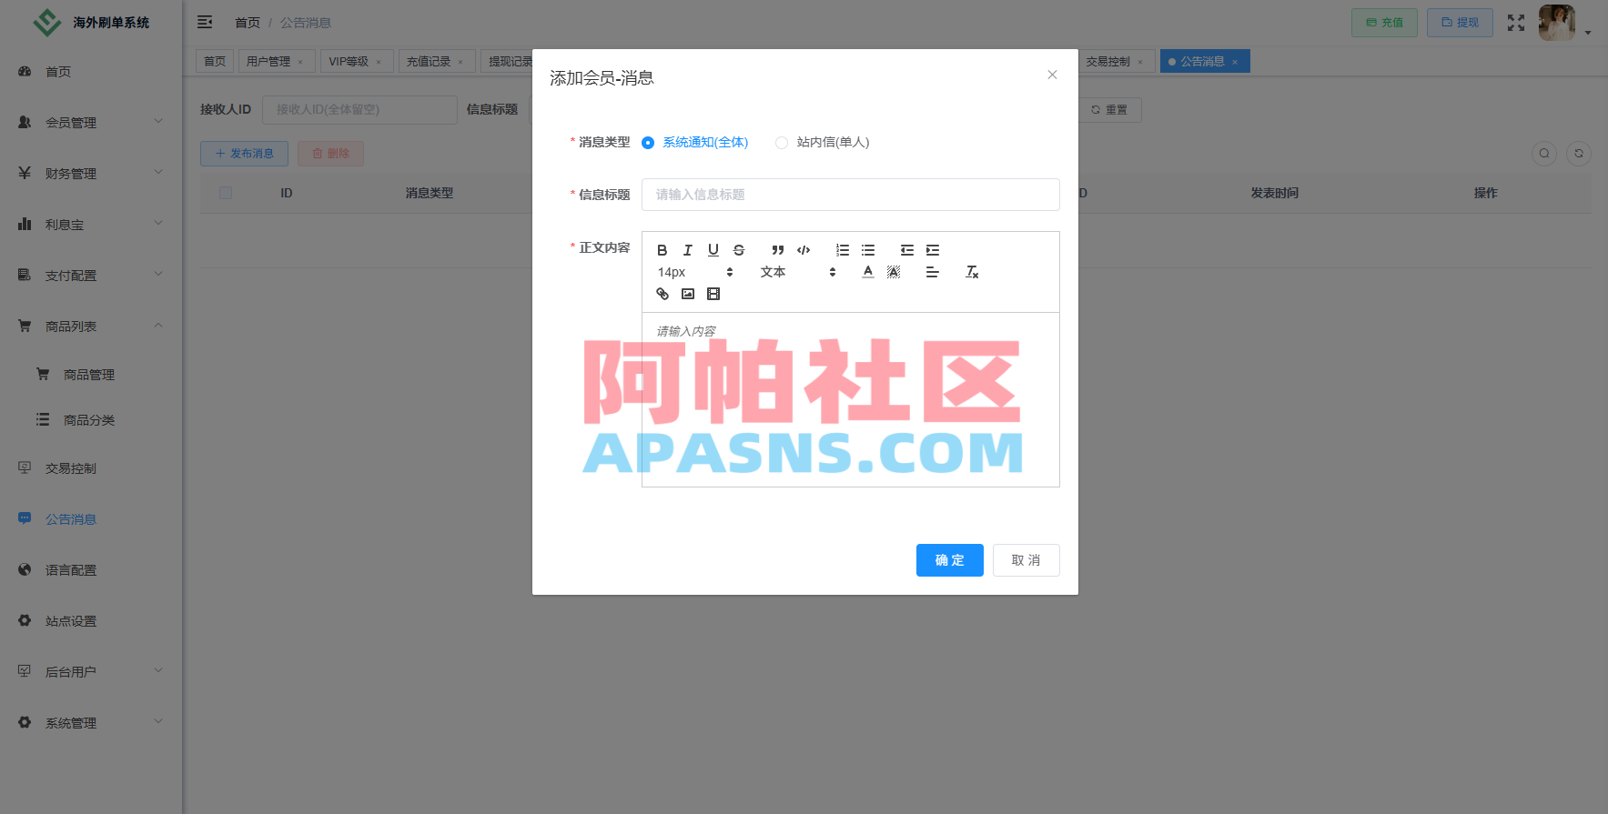Apply bullet list in editor

868,250
